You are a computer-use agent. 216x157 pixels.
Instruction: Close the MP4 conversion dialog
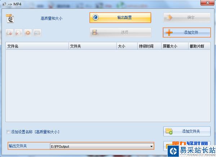pos(207,3)
